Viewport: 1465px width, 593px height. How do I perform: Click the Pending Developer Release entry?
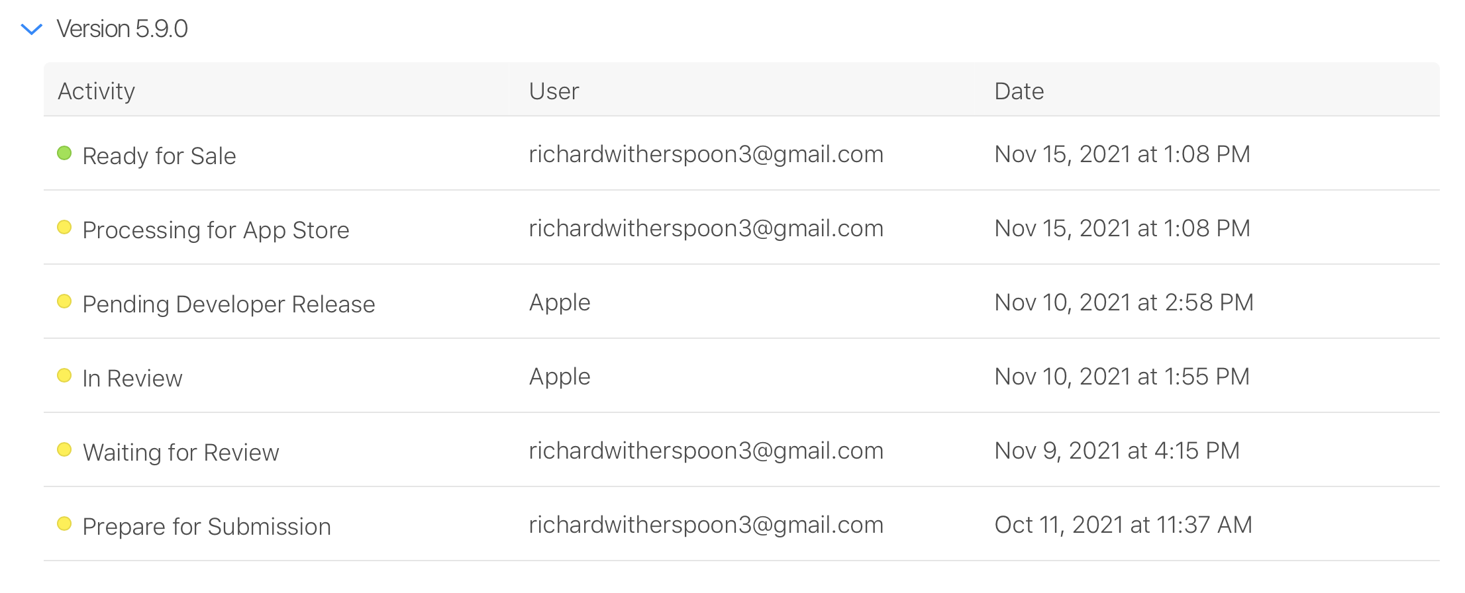pos(228,304)
